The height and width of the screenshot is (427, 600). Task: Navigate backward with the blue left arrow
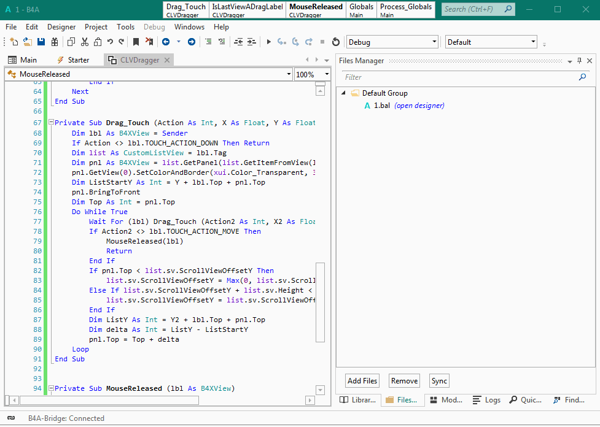pyautogui.click(x=166, y=42)
